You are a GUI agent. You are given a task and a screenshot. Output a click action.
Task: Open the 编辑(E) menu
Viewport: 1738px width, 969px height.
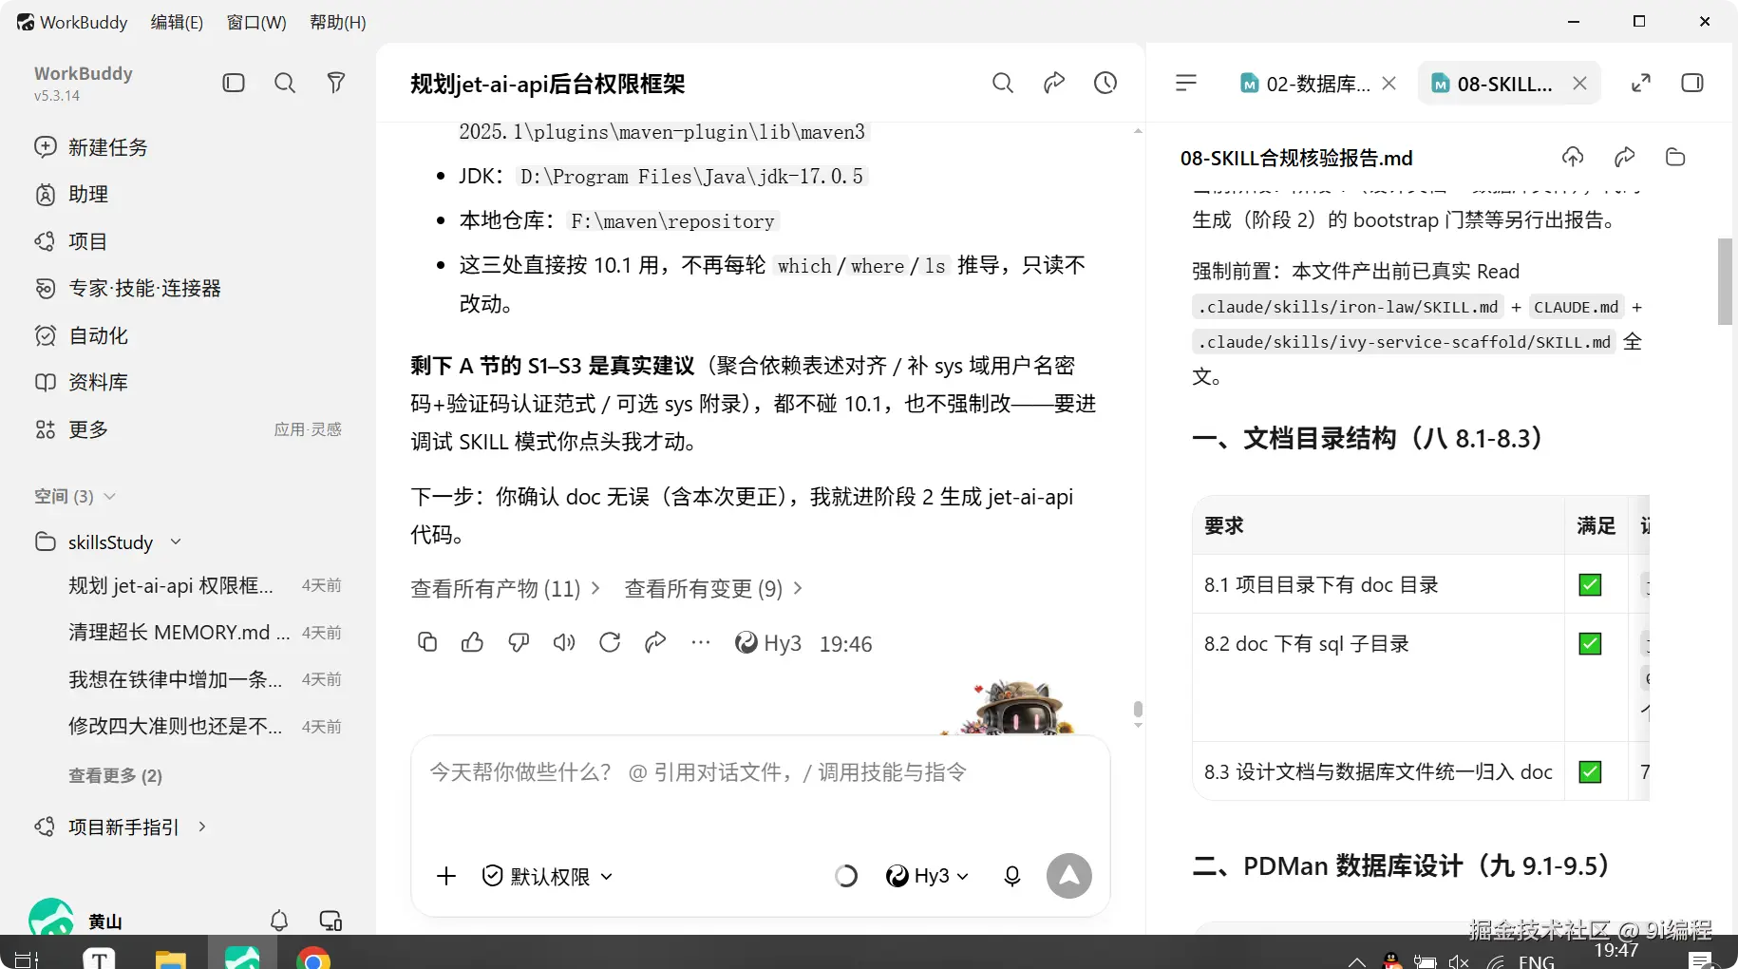(x=177, y=22)
